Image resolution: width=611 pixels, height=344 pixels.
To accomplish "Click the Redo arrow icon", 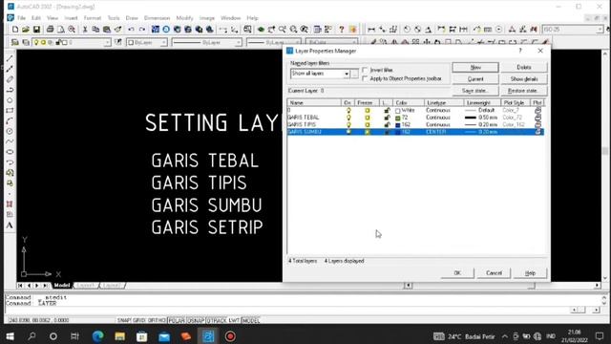I will [142, 30].
